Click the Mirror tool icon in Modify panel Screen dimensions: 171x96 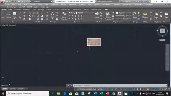38,16
